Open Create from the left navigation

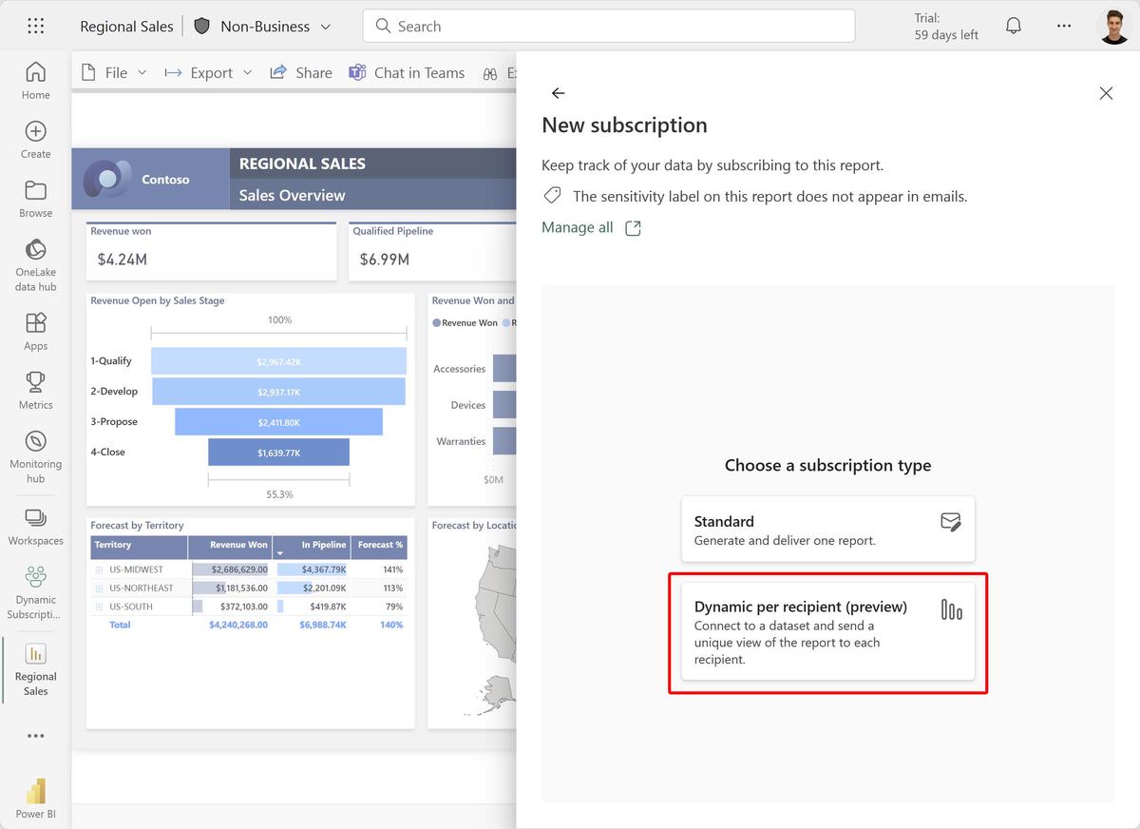35,139
